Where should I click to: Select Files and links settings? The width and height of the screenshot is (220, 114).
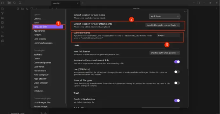pyautogui.click(x=48, y=27)
